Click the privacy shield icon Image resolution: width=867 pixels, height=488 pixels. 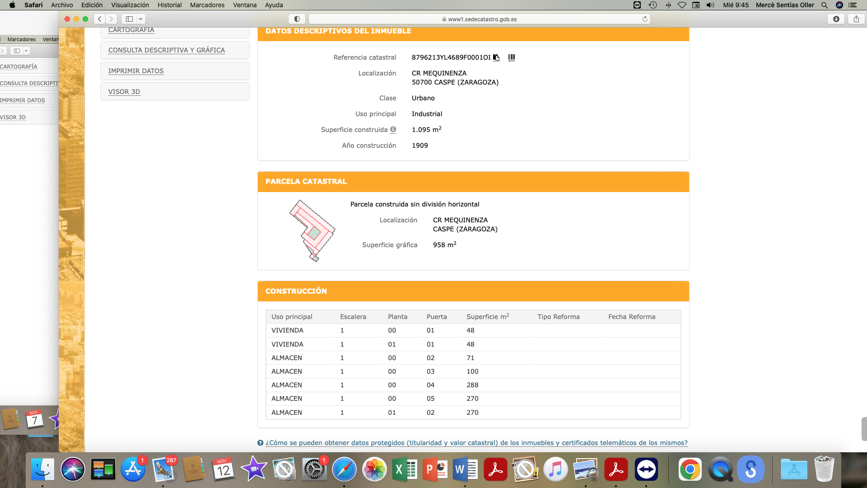tap(297, 19)
